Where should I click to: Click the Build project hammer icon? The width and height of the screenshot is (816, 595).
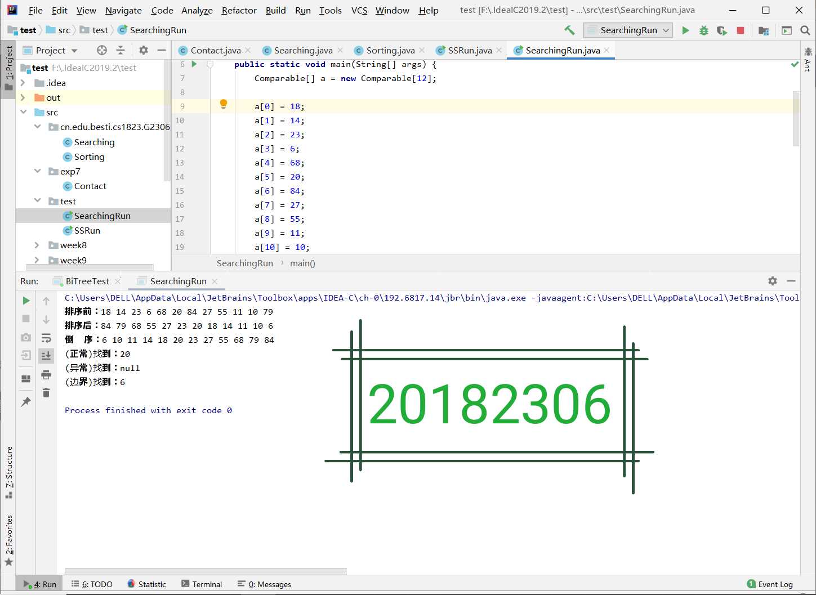click(569, 30)
